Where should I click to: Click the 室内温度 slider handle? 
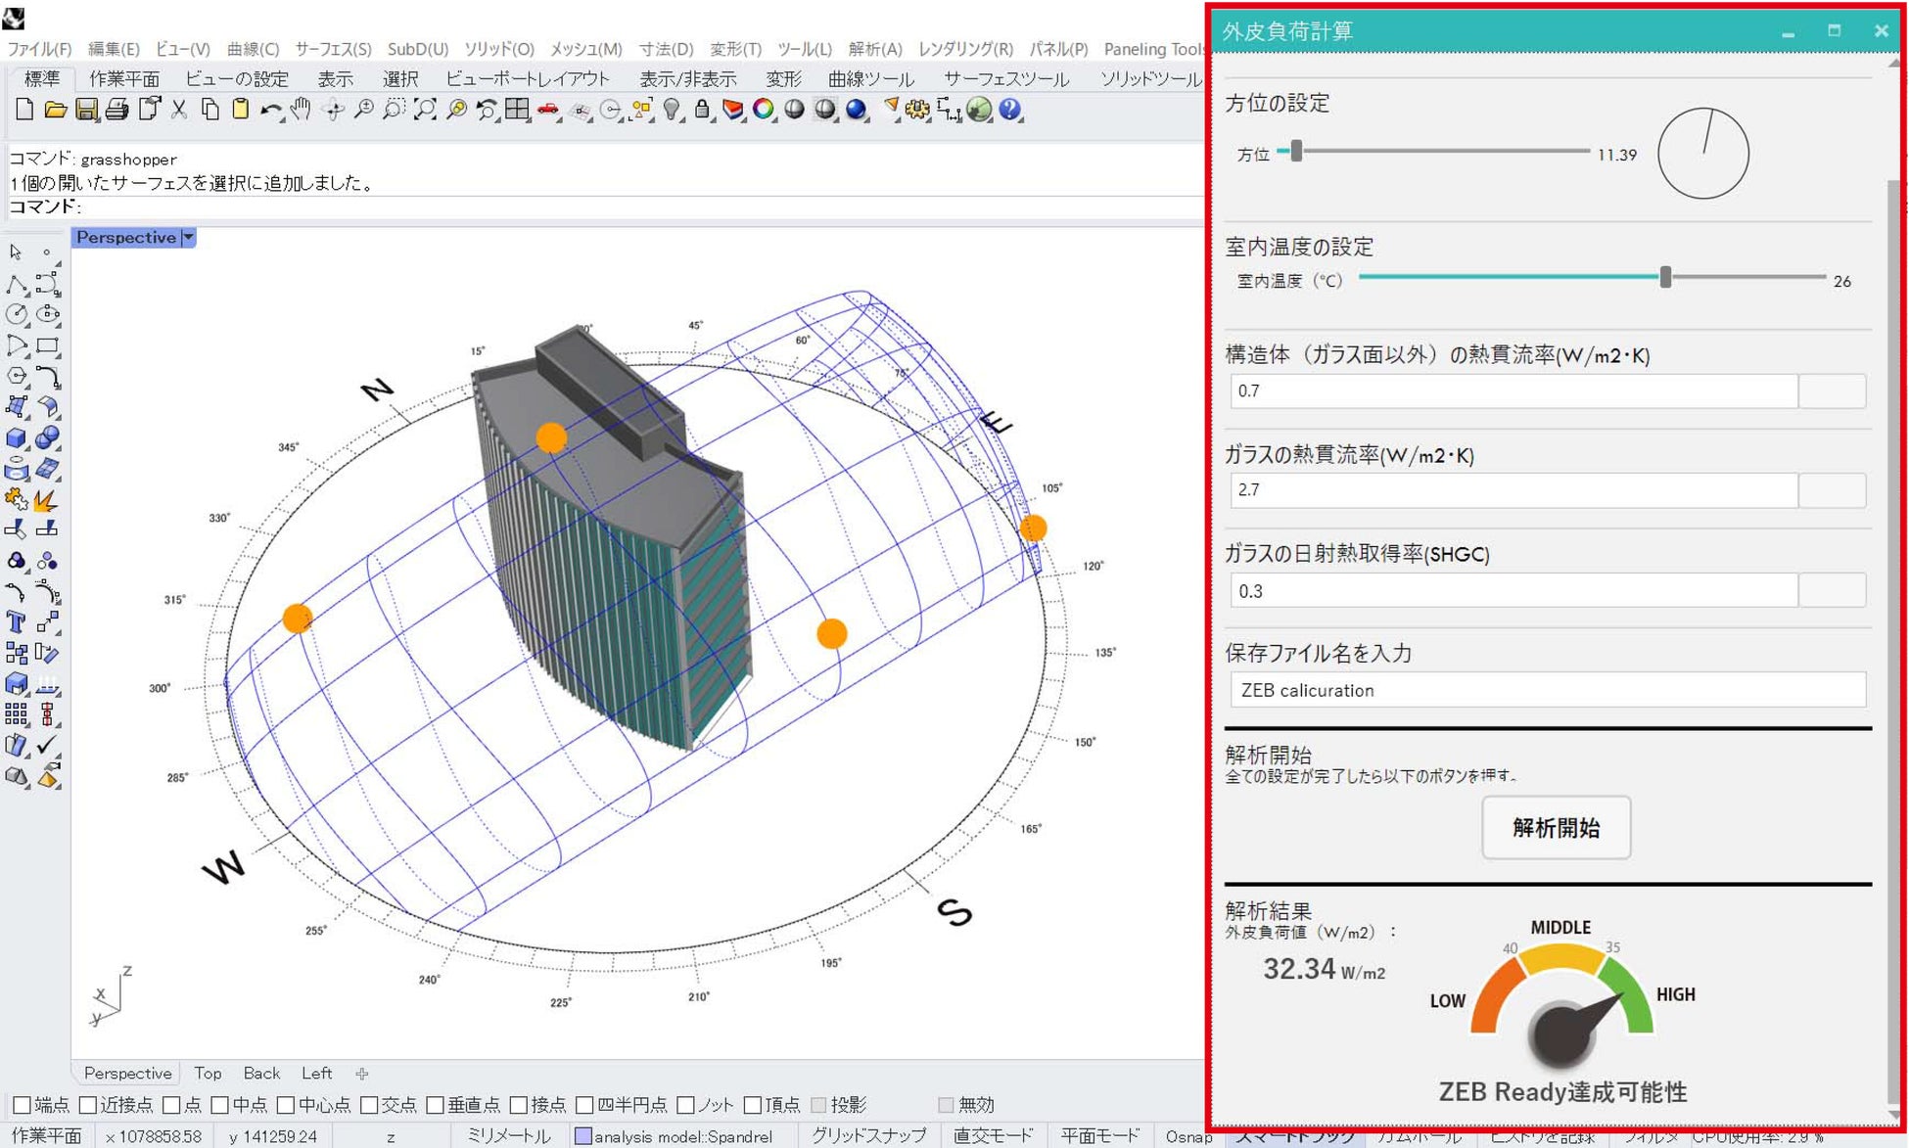pyautogui.click(x=1665, y=278)
